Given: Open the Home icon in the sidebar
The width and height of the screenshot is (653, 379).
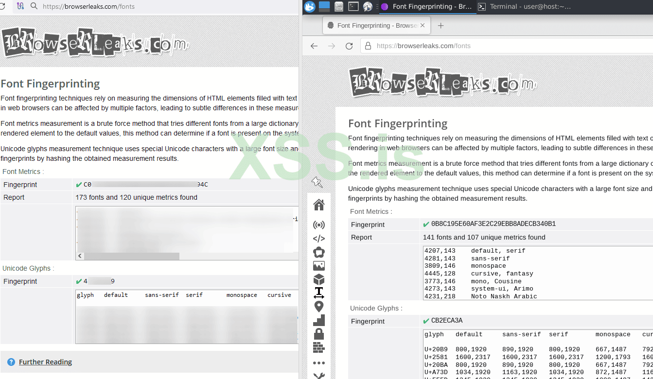Looking at the screenshot, I should 319,205.
